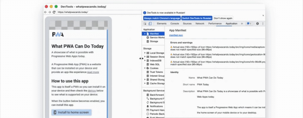This screenshot has width=303, height=118.
Task: Close the language notification bar
Action: pos(263,15)
